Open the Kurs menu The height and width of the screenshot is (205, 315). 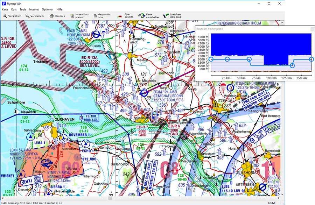tap(14, 9)
